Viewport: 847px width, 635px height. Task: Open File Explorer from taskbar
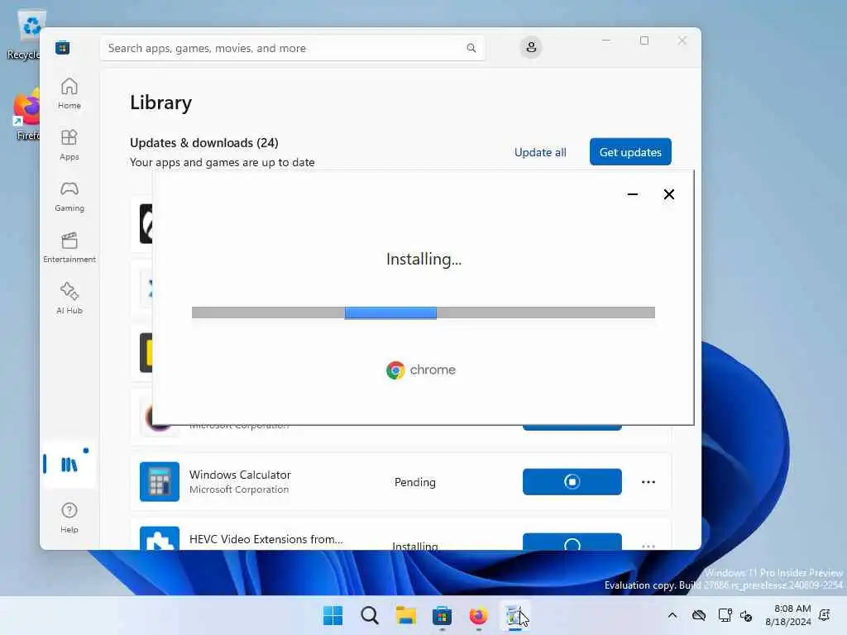click(405, 615)
